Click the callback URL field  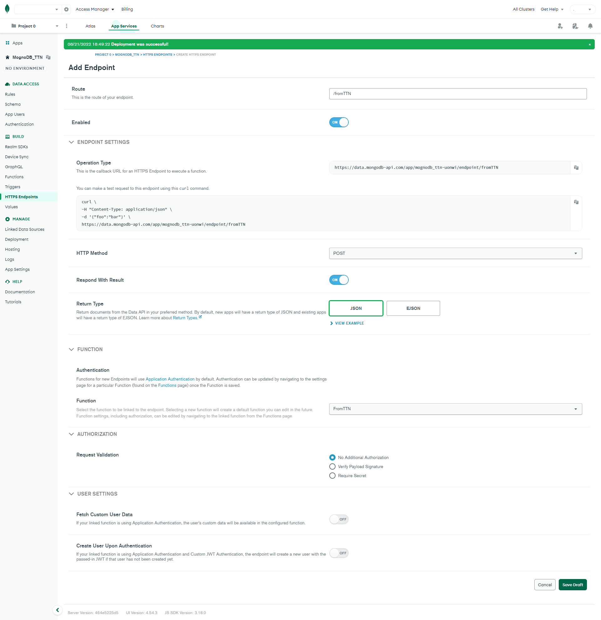[x=449, y=168]
